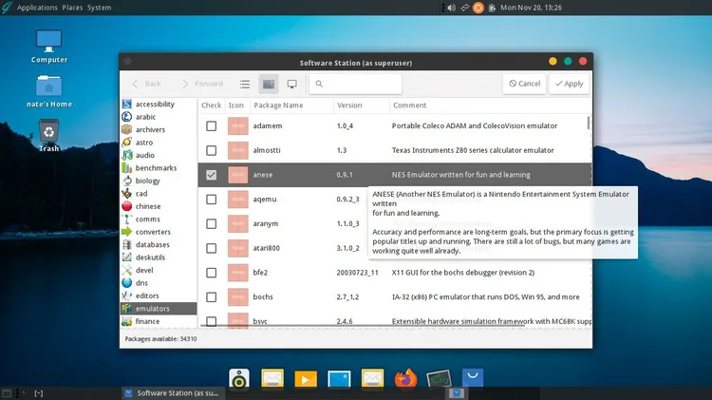This screenshot has width=712, height=400.
Task: Open the converters green arrow icon
Action: coord(126,232)
